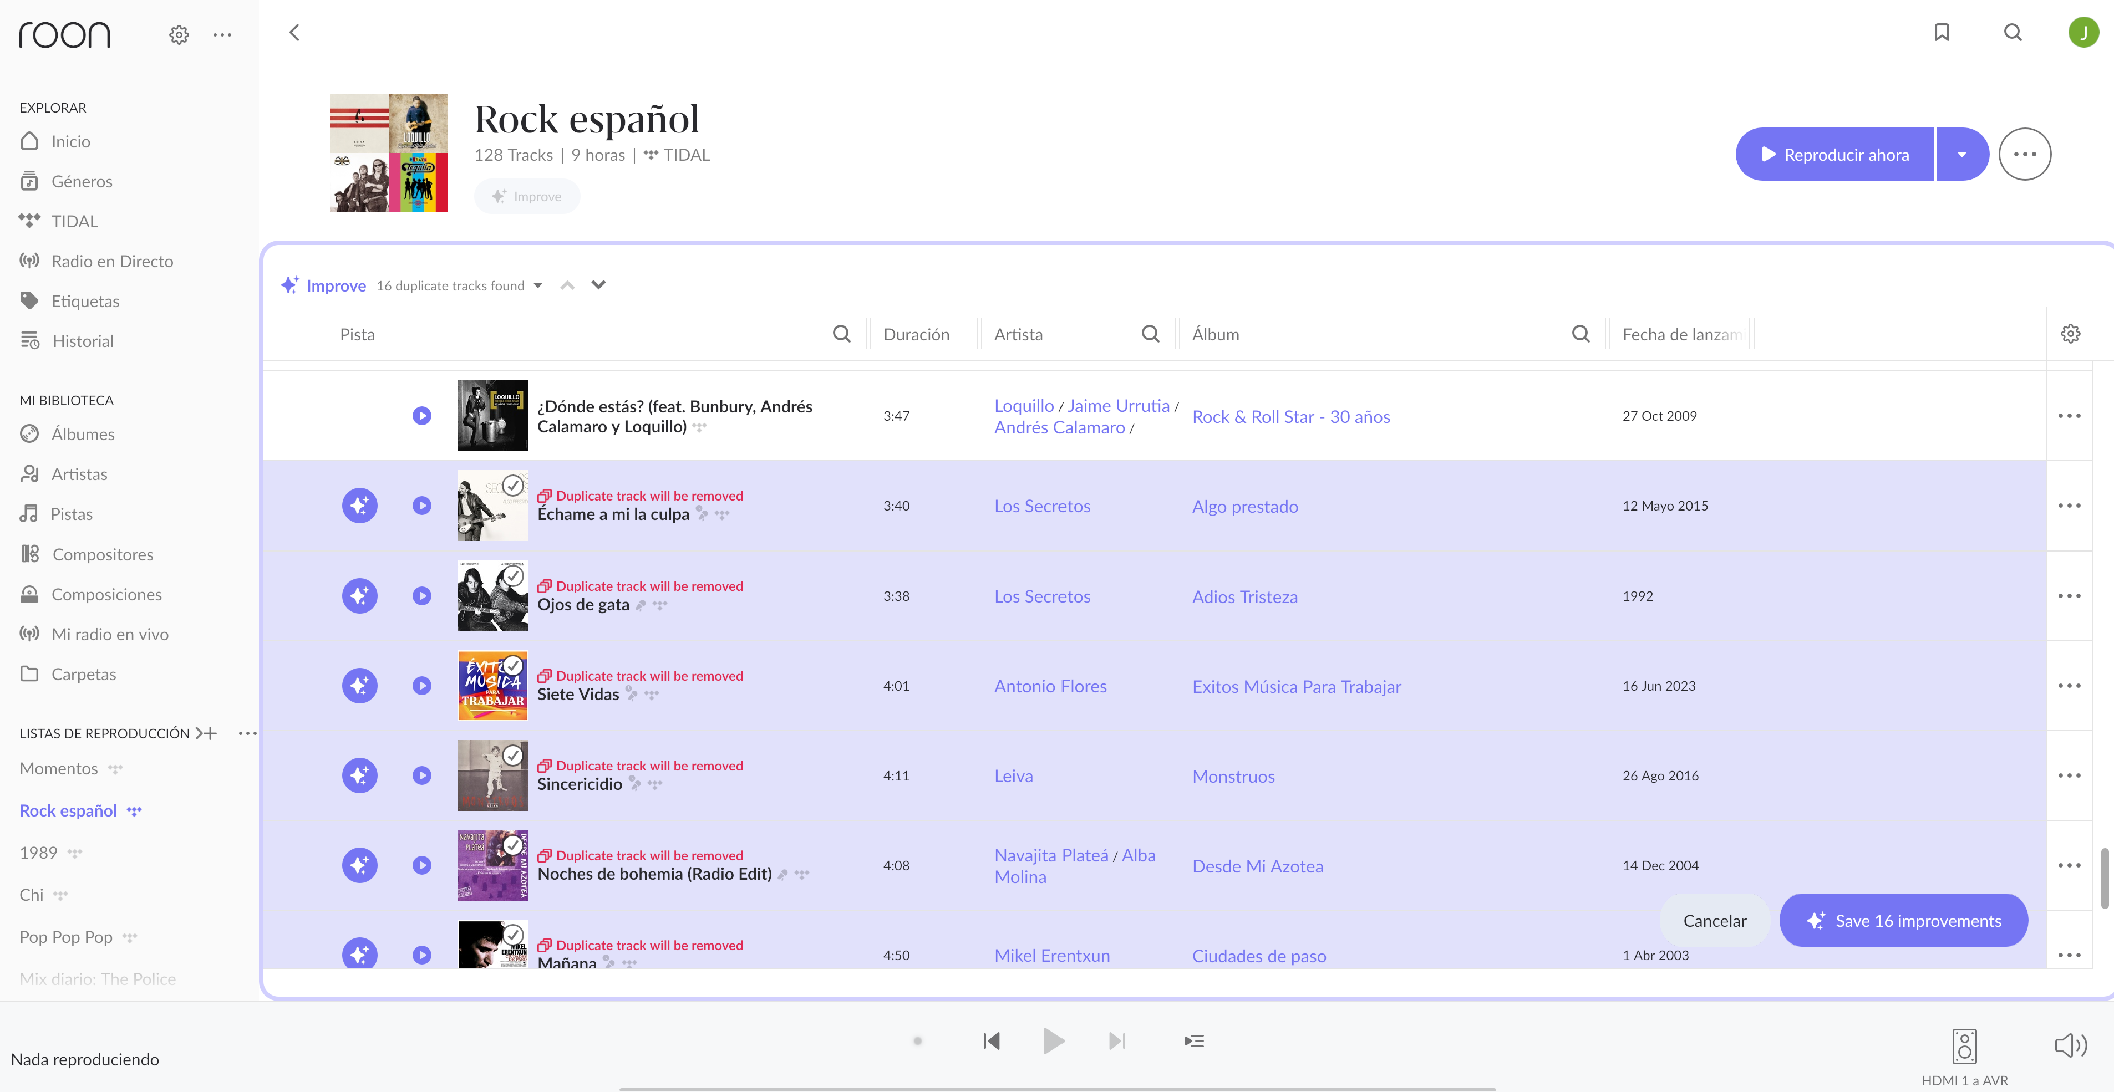The height and width of the screenshot is (1092, 2114).
Task: Open more options for ¿Dónde estás? row
Action: click(x=2069, y=416)
